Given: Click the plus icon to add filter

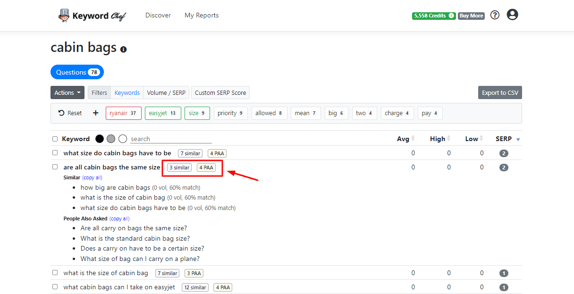Looking at the screenshot, I should coord(96,113).
